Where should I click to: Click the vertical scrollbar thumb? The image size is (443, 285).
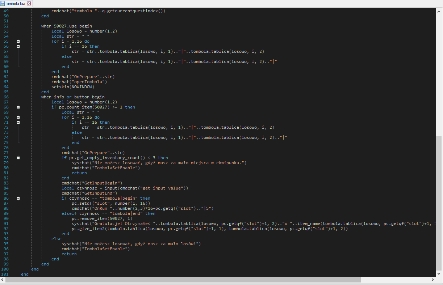[x=439, y=203]
